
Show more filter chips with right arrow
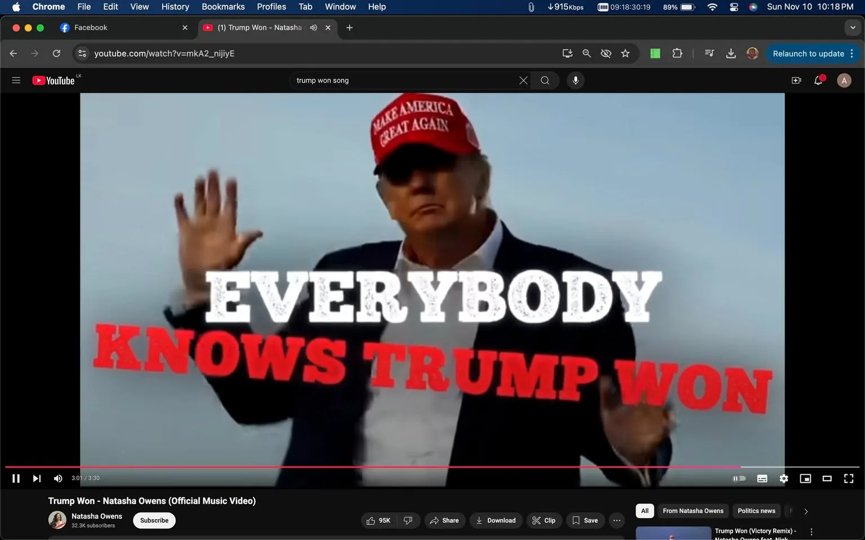[x=805, y=511]
